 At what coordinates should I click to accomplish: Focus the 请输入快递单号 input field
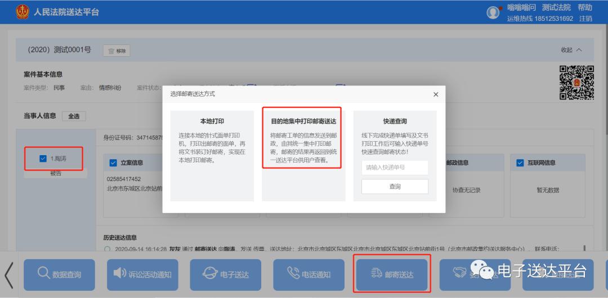[x=395, y=168]
